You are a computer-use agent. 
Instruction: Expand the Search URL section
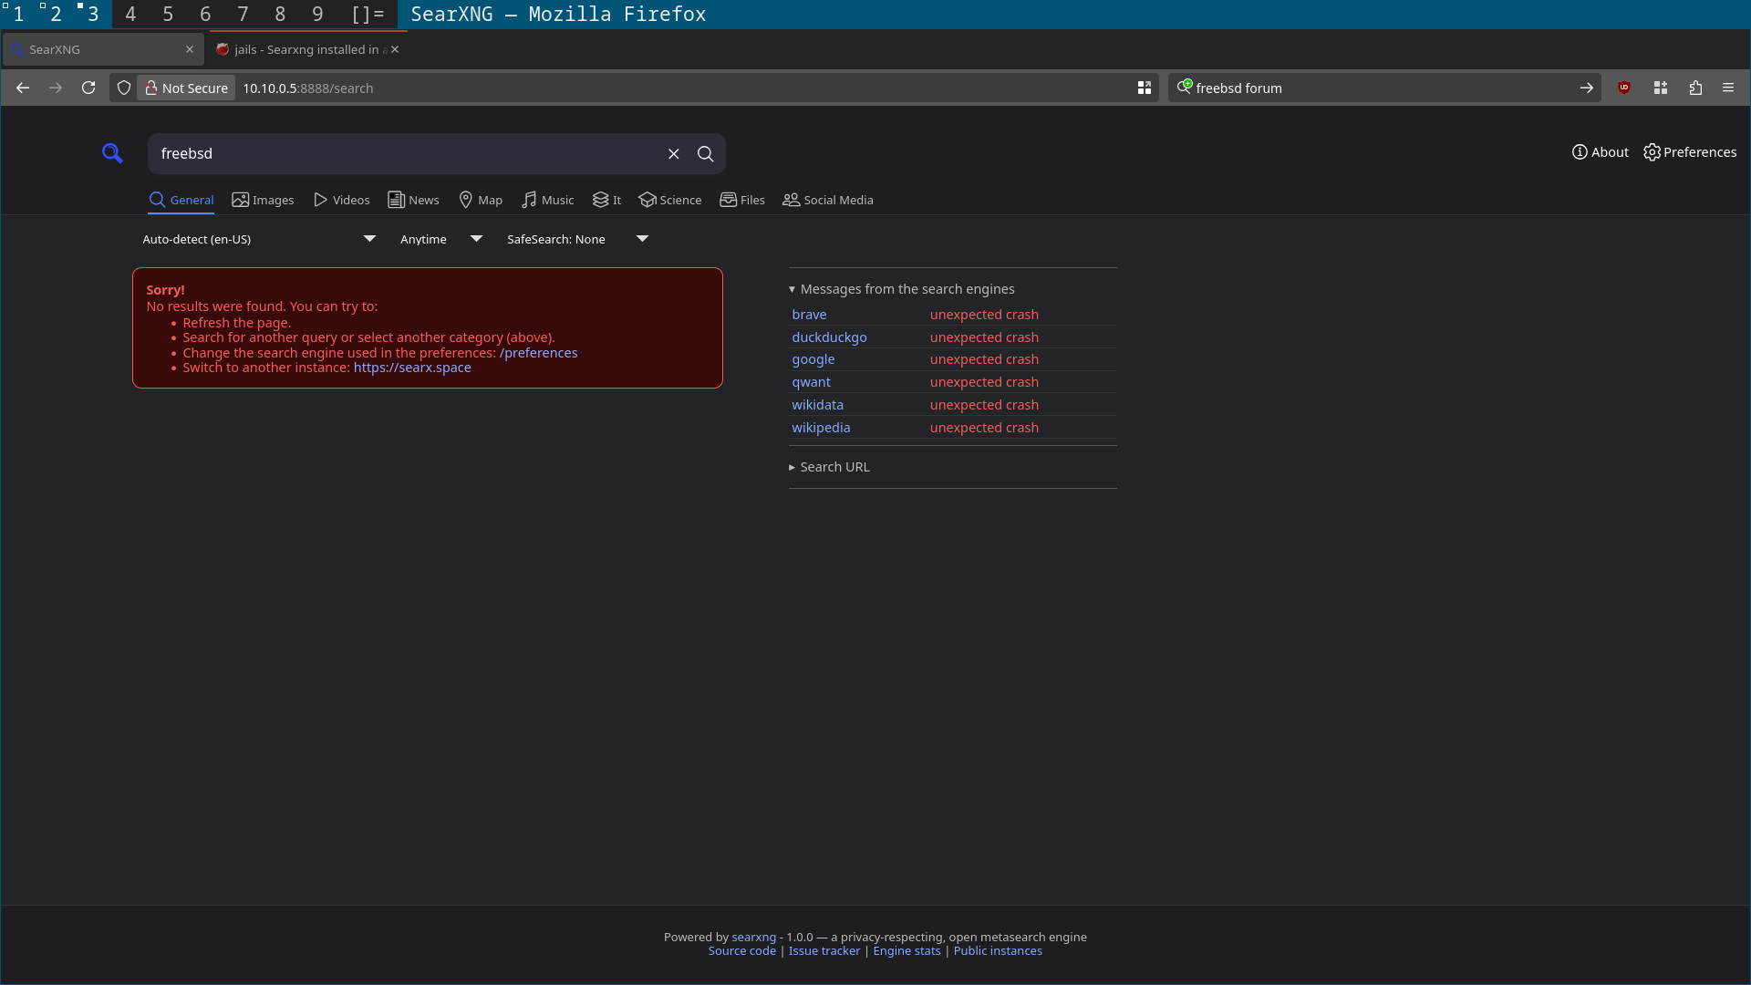coord(834,467)
